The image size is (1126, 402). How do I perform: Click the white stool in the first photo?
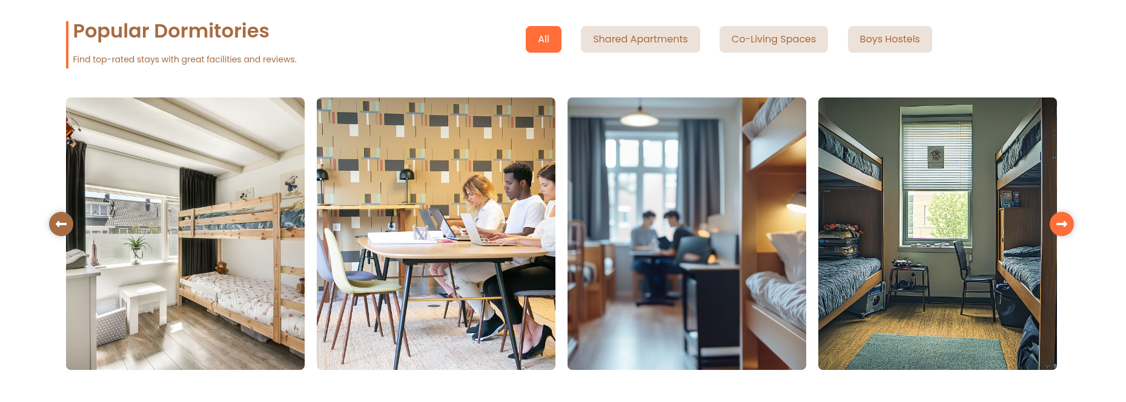click(x=142, y=305)
